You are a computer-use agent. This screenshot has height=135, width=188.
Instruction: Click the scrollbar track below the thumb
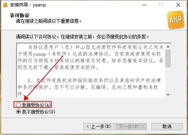click(x=168, y=79)
